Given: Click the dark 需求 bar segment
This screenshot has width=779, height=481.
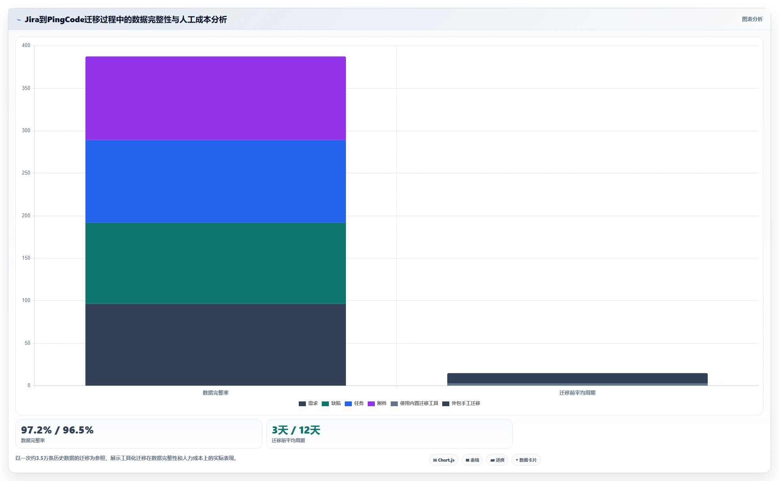Looking at the screenshot, I should pyautogui.click(x=216, y=344).
